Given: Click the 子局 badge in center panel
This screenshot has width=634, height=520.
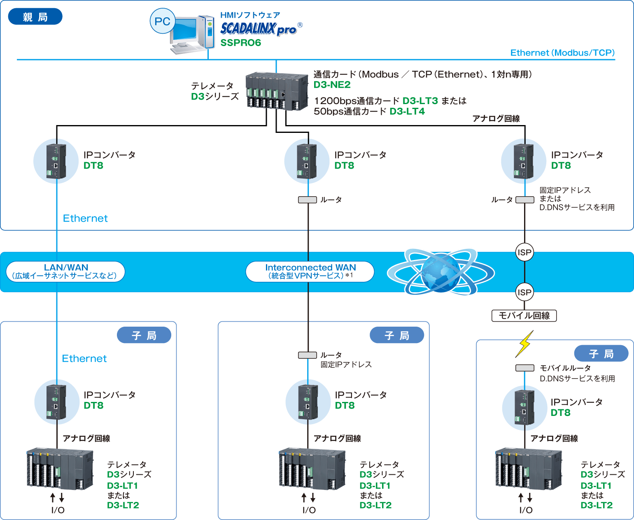Looking at the screenshot, I should [397, 335].
